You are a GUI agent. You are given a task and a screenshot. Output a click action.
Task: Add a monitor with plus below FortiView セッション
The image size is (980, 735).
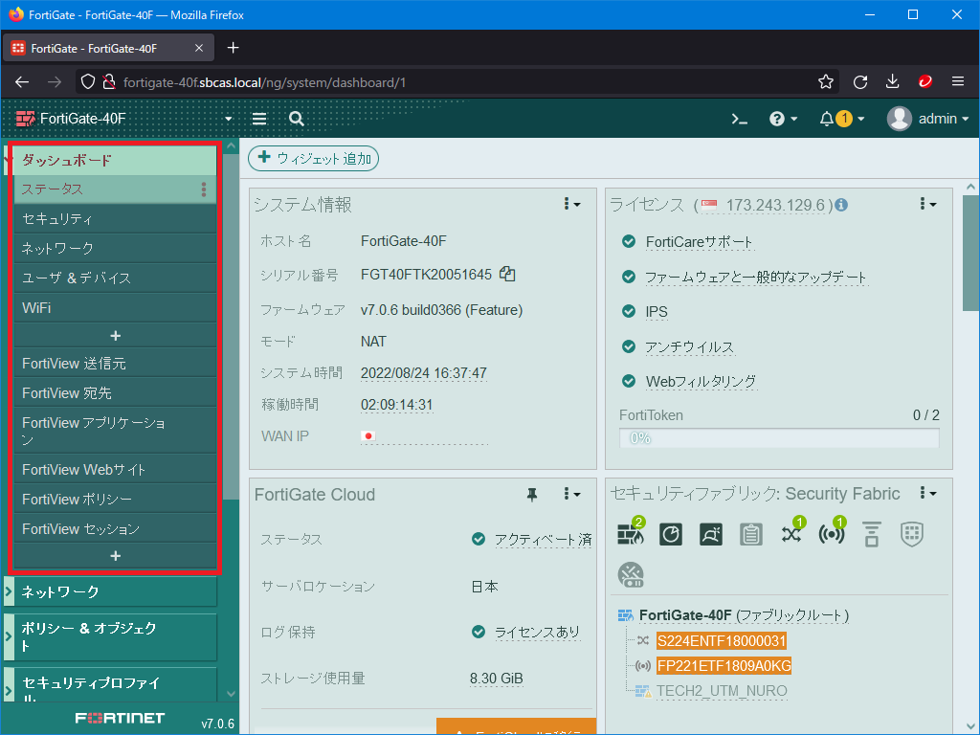click(115, 556)
